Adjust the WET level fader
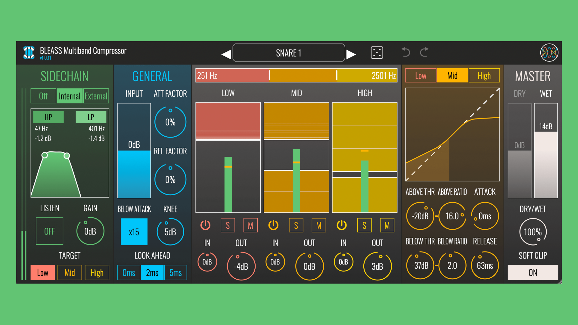 coord(546,150)
